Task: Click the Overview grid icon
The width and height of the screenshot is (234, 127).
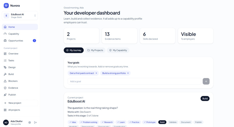Action: pyautogui.click(x=5, y=54)
